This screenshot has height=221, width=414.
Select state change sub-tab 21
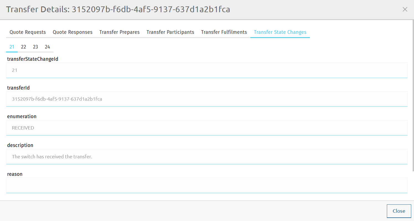[12, 47]
